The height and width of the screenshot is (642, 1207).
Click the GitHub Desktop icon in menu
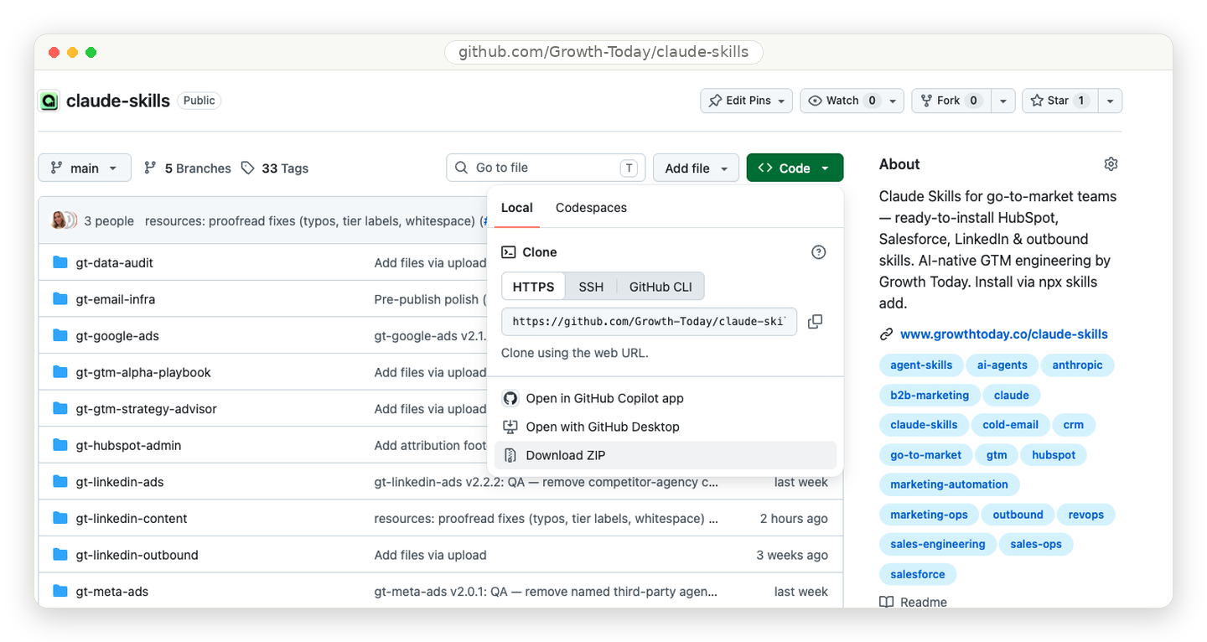[510, 427]
